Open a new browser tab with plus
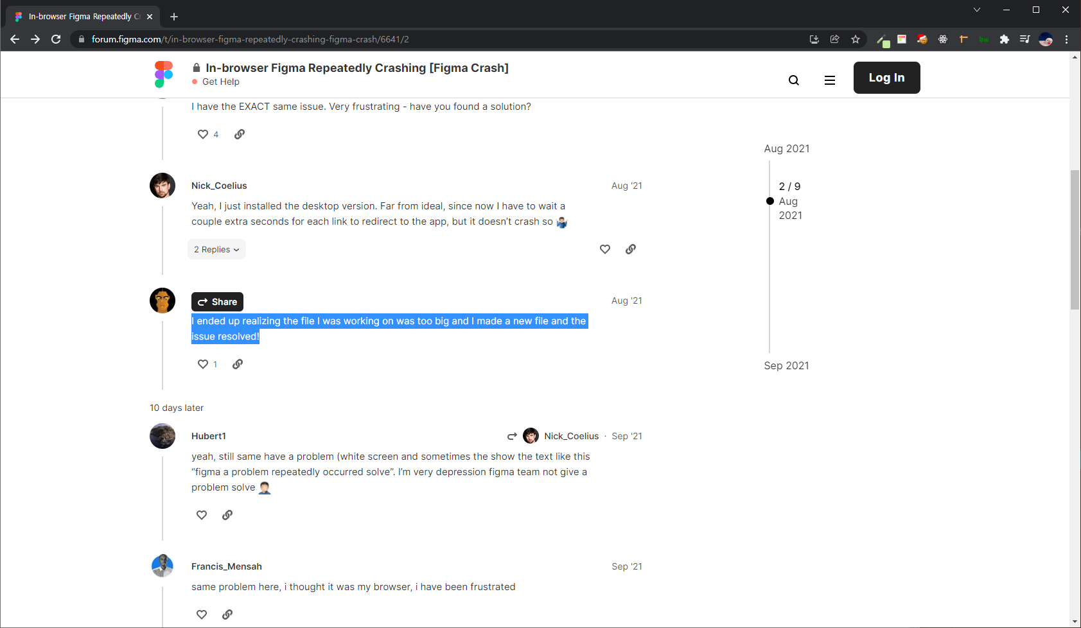 point(174,17)
